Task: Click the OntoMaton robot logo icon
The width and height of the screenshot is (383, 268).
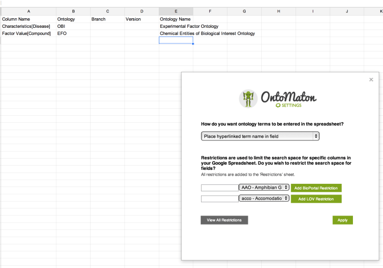Action: tap(248, 99)
